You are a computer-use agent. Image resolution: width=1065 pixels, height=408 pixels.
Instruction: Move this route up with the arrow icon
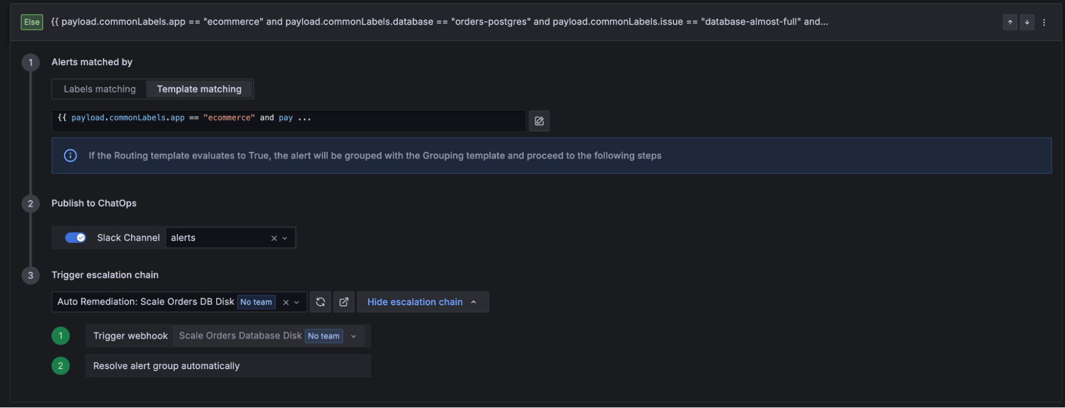(1010, 22)
